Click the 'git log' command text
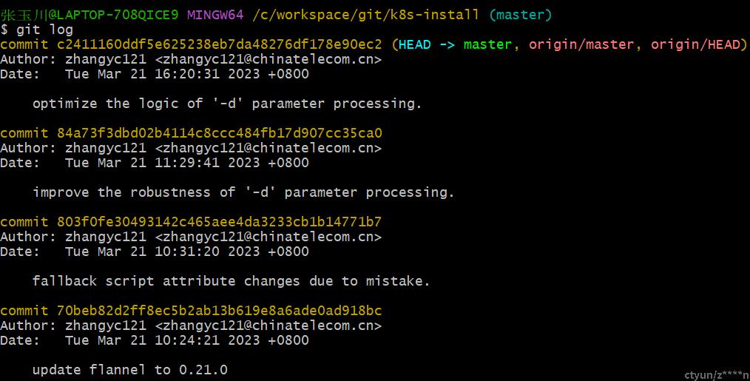 pyautogui.click(x=45, y=30)
